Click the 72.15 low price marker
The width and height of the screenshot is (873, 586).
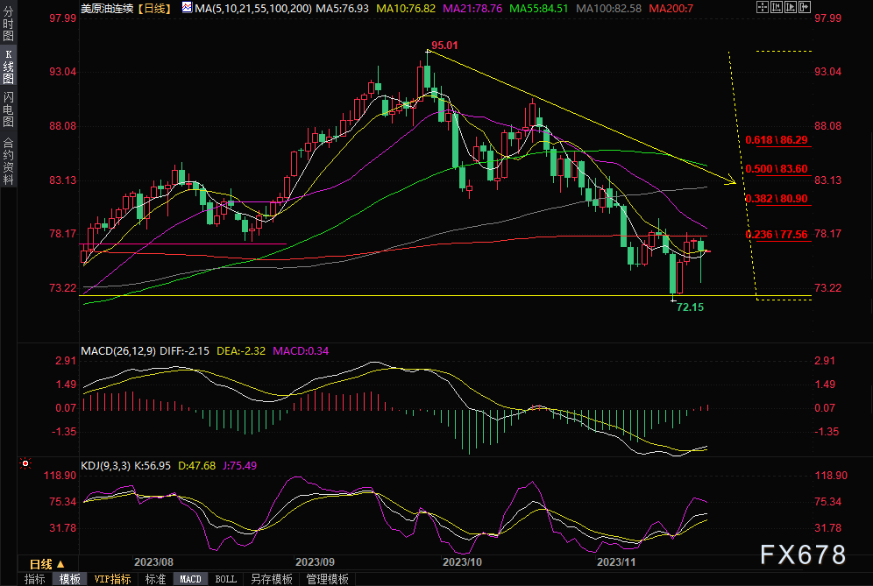690,308
